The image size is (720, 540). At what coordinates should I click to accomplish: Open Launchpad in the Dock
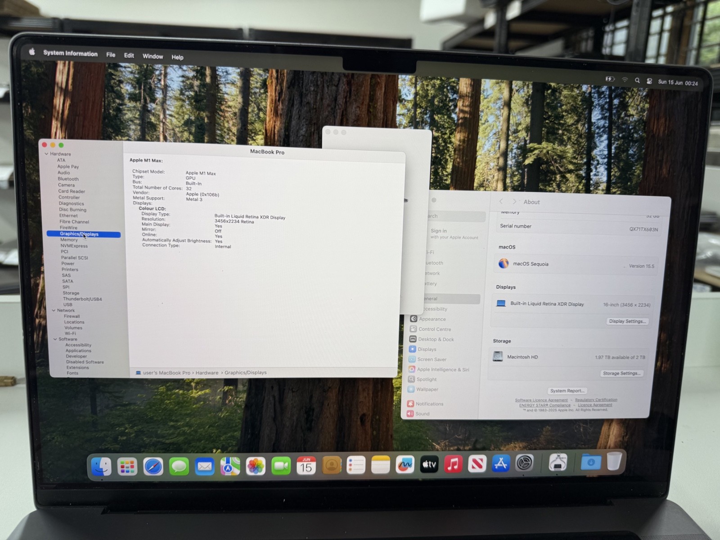127,467
